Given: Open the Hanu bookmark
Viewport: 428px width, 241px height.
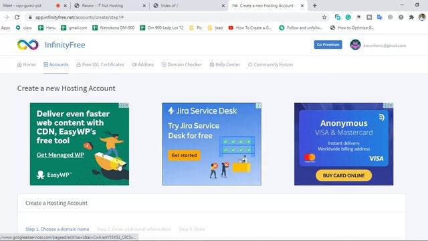Looking at the screenshot, I should [47, 27].
